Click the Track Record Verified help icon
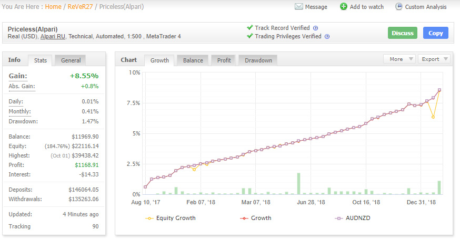The width and height of the screenshot is (460, 241). (x=315, y=28)
